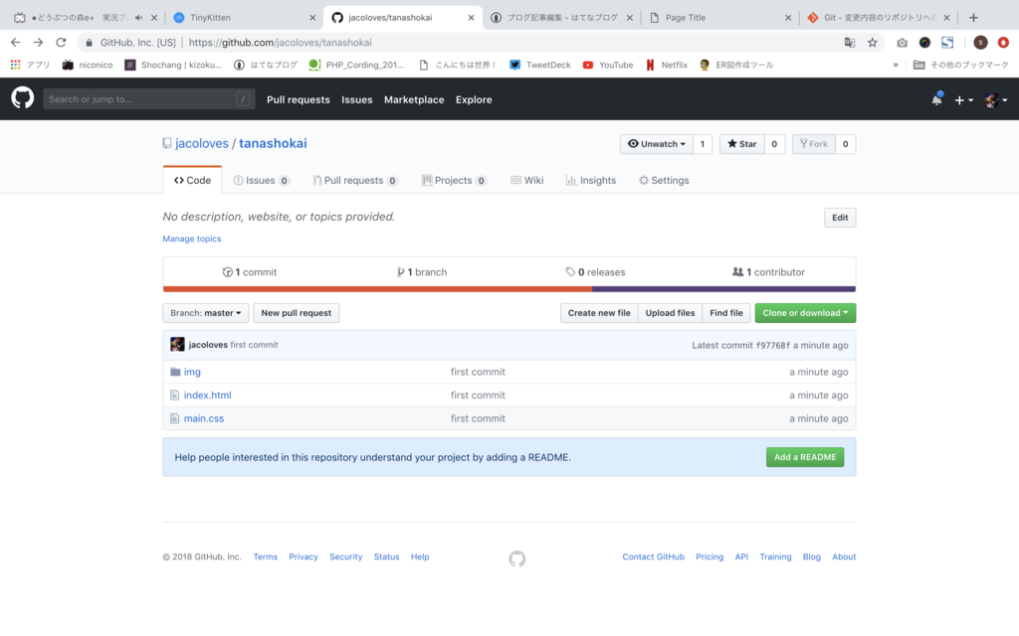The image size is (1019, 636).
Task: Click the browser forward arrow
Action: (39, 42)
